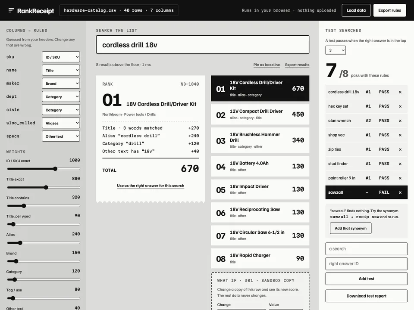Select result 05 18V Impact Driver
The height and width of the screenshot is (310, 414).
click(260, 189)
